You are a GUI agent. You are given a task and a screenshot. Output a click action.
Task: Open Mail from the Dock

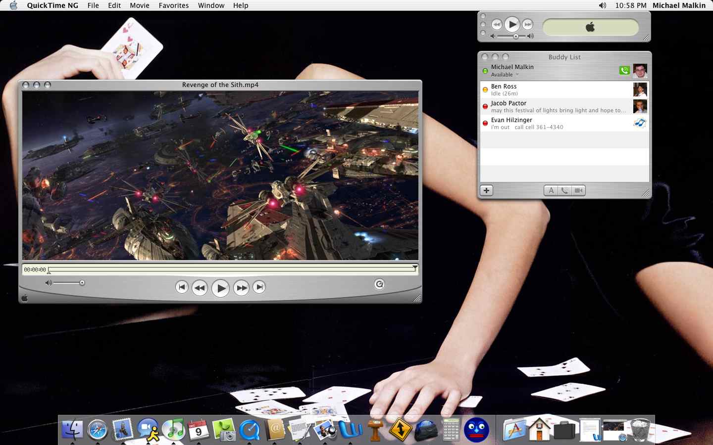pos(123,429)
